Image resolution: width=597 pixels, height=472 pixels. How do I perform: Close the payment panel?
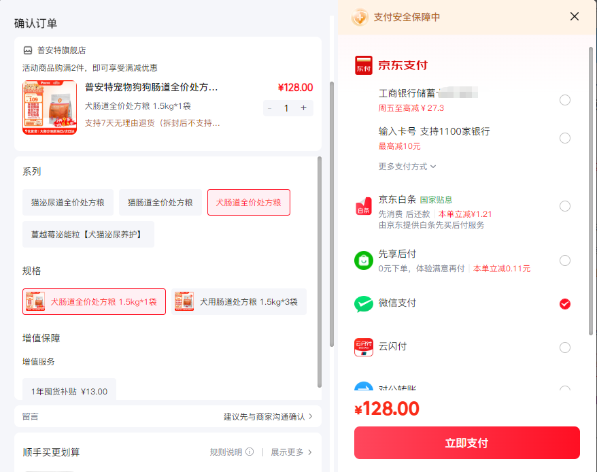(x=575, y=16)
